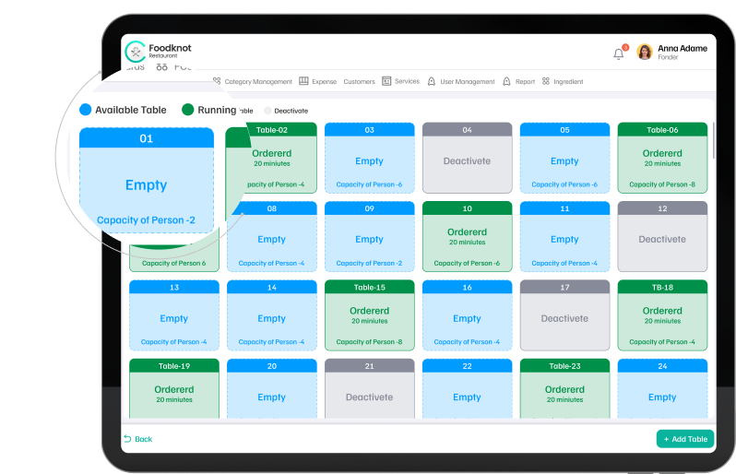
Task: Click the Services icon in navigation
Action: pos(386,81)
